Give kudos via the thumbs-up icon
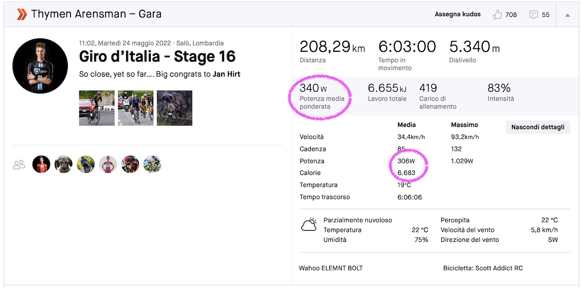582x288 pixels. [x=497, y=15]
